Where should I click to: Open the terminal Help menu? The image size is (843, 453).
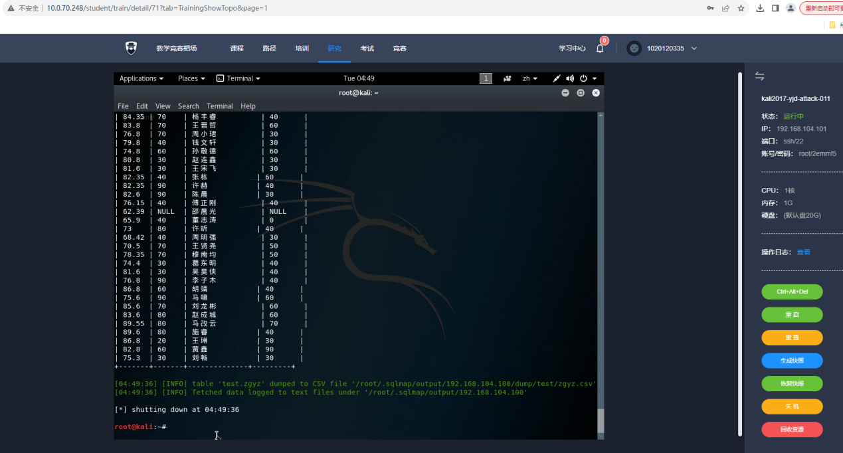pyautogui.click(x=248, y=106)
